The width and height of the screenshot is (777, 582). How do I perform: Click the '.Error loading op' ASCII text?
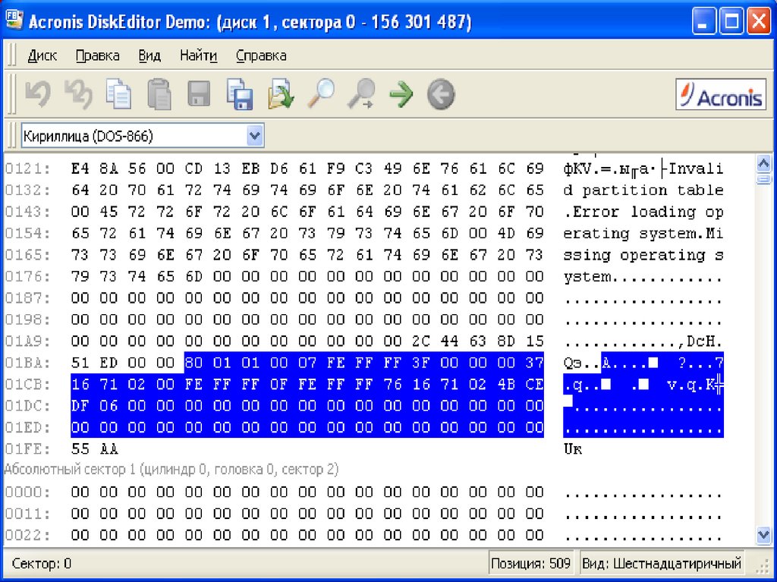coord(643,212)
